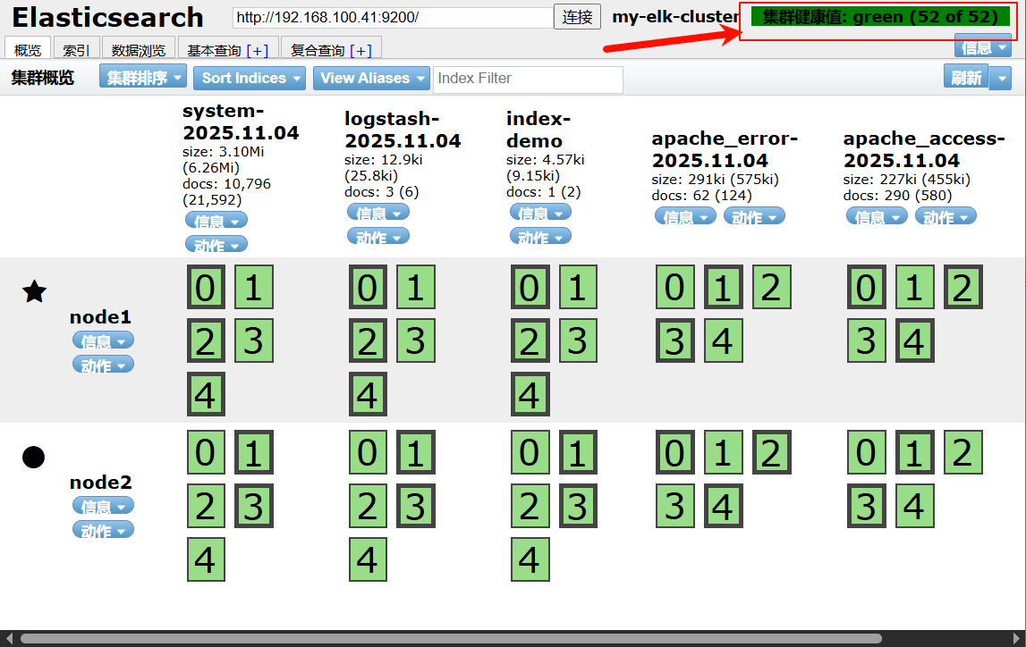The width and height of the screenshot is (1026, 647).
Task: Open node1 信息 dropdown
Action: click(104, 340)
